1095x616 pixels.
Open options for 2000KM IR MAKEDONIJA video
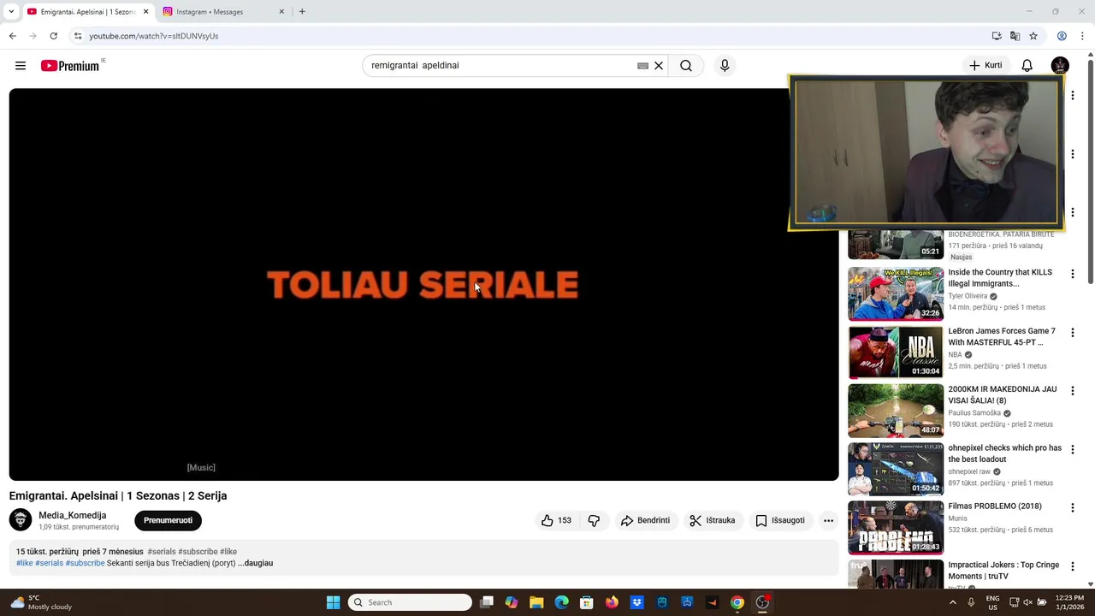[x=1072, y=390]
